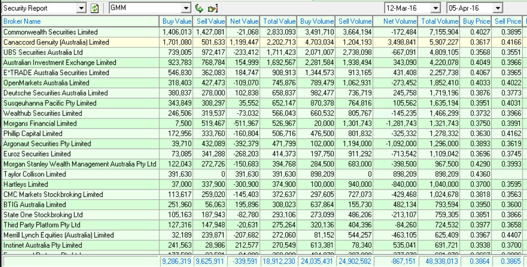Click total sell value 9,625,911 in footer
This screenshot has width=527, height=267.
tap(210, 261)
